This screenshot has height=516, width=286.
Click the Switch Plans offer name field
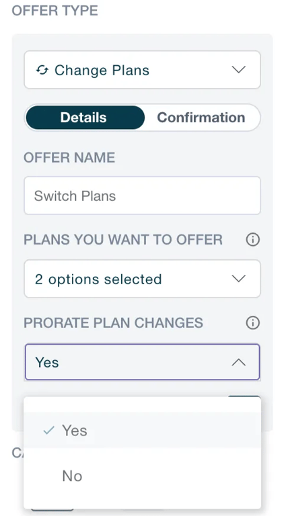[x=143, y=196]
